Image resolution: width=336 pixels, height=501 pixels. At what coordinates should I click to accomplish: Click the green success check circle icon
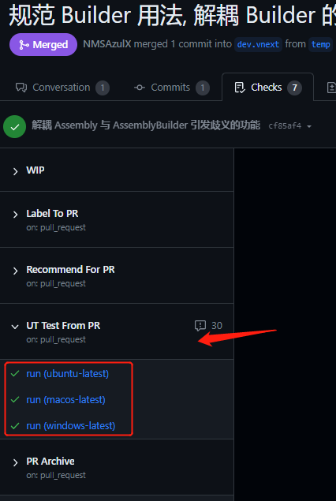(x=15, y=126)
